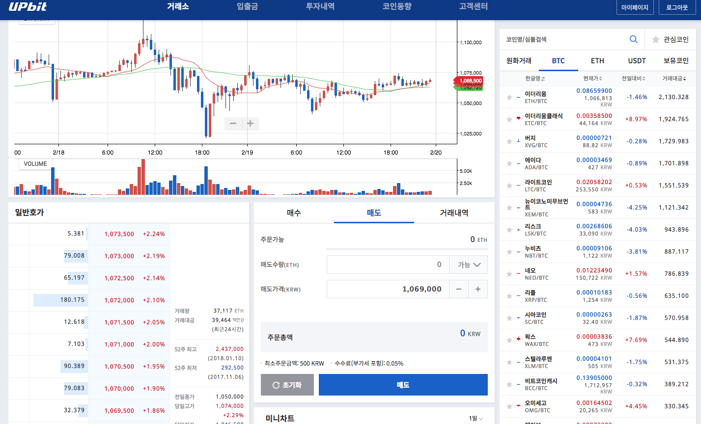Image resolution: width=701 pixels, height=424 pixels.
Task: Favorite 에이다 ADA/BTC with its star
Action: coord(509,163)
